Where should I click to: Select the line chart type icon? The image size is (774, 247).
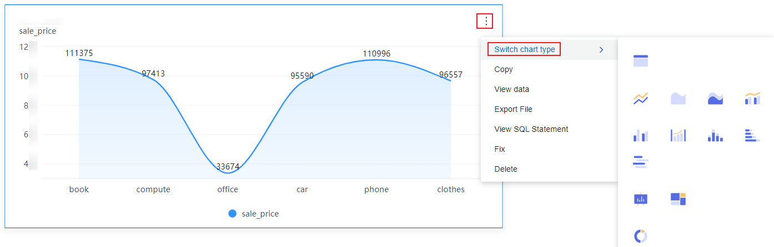point(641,99)
